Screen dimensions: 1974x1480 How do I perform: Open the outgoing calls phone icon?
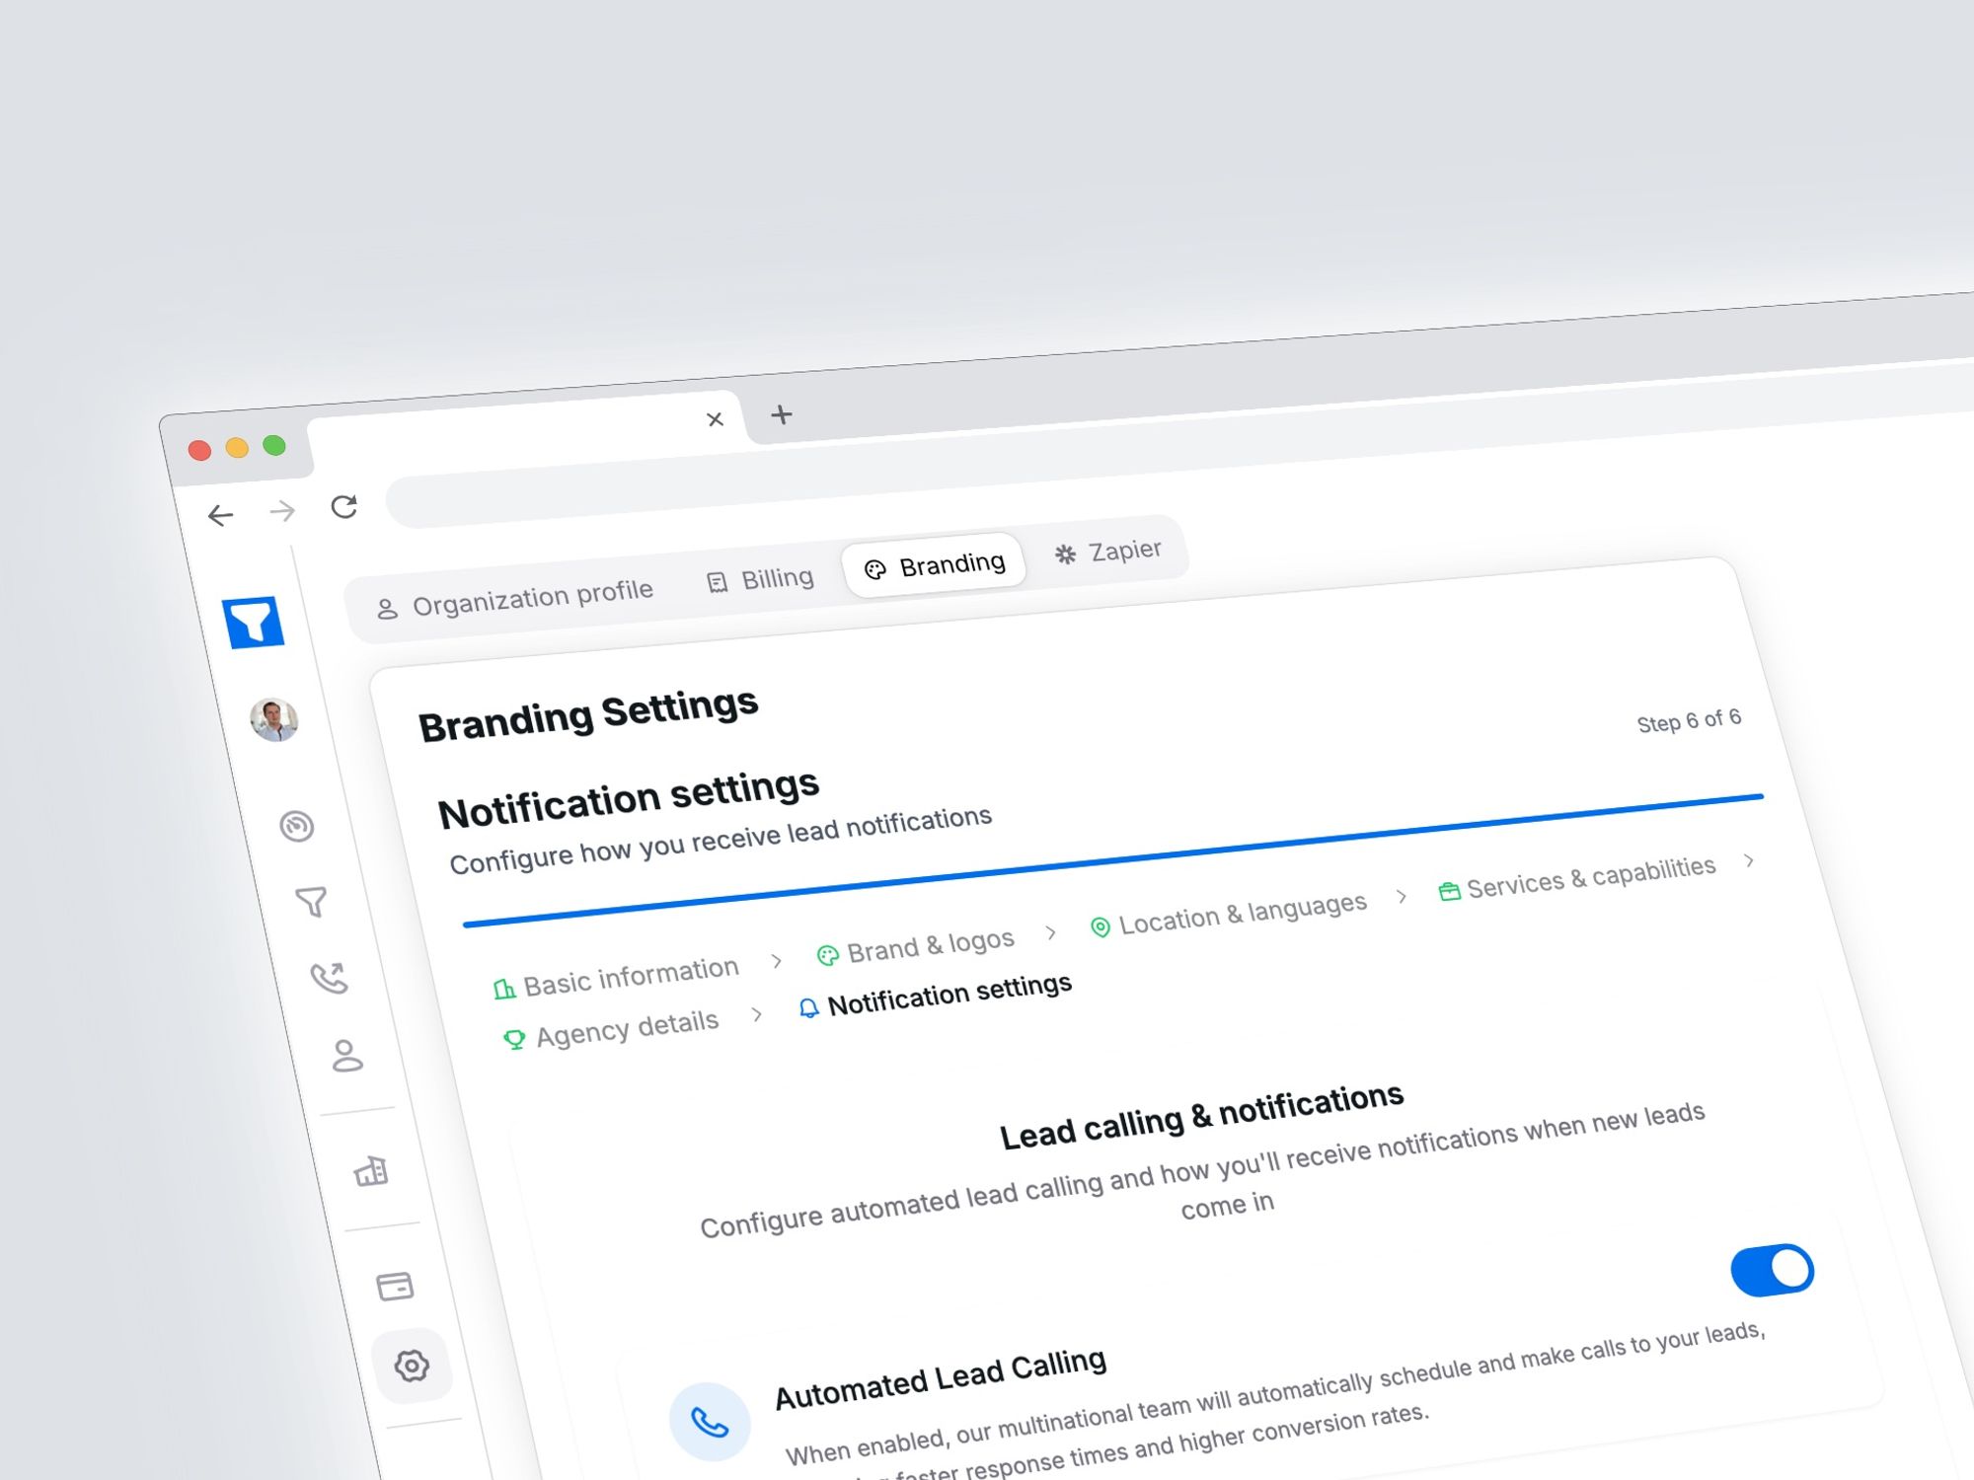(329, 978)
